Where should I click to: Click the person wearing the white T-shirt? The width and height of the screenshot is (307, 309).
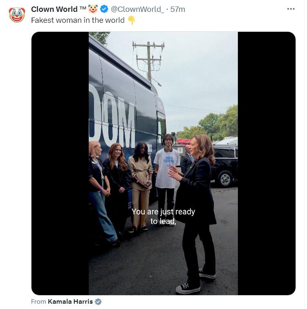pyautogui.click(x=167, y=179)
